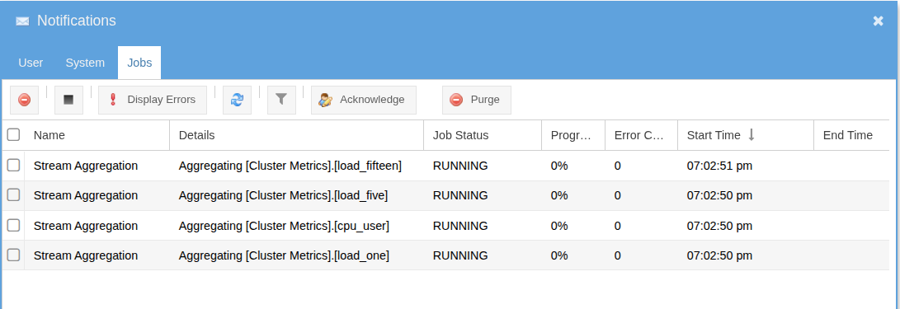
Task: Click the Display Errors button
Action: point(153,100)
